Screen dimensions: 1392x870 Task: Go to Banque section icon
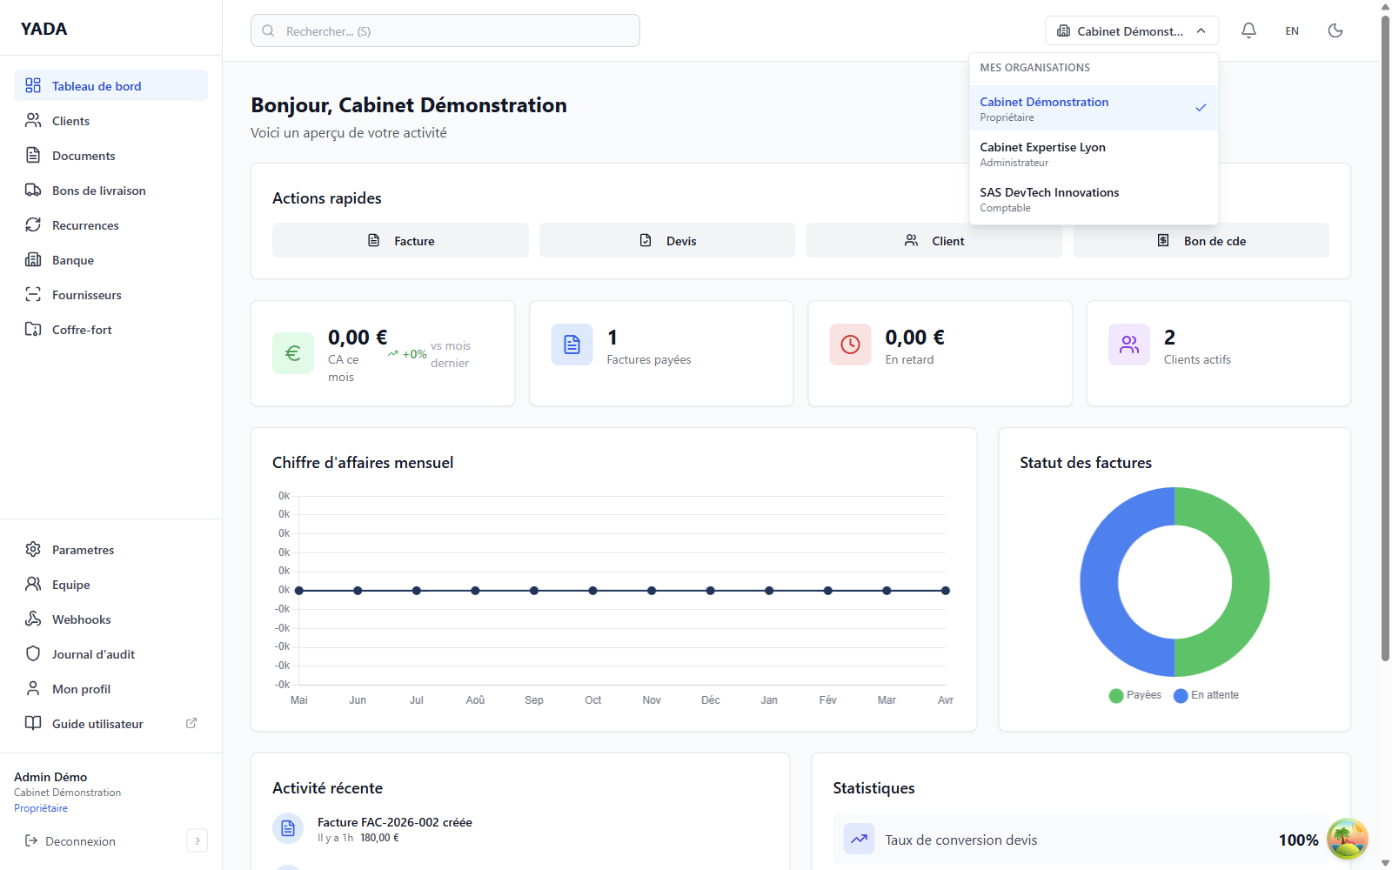point(33,260)
